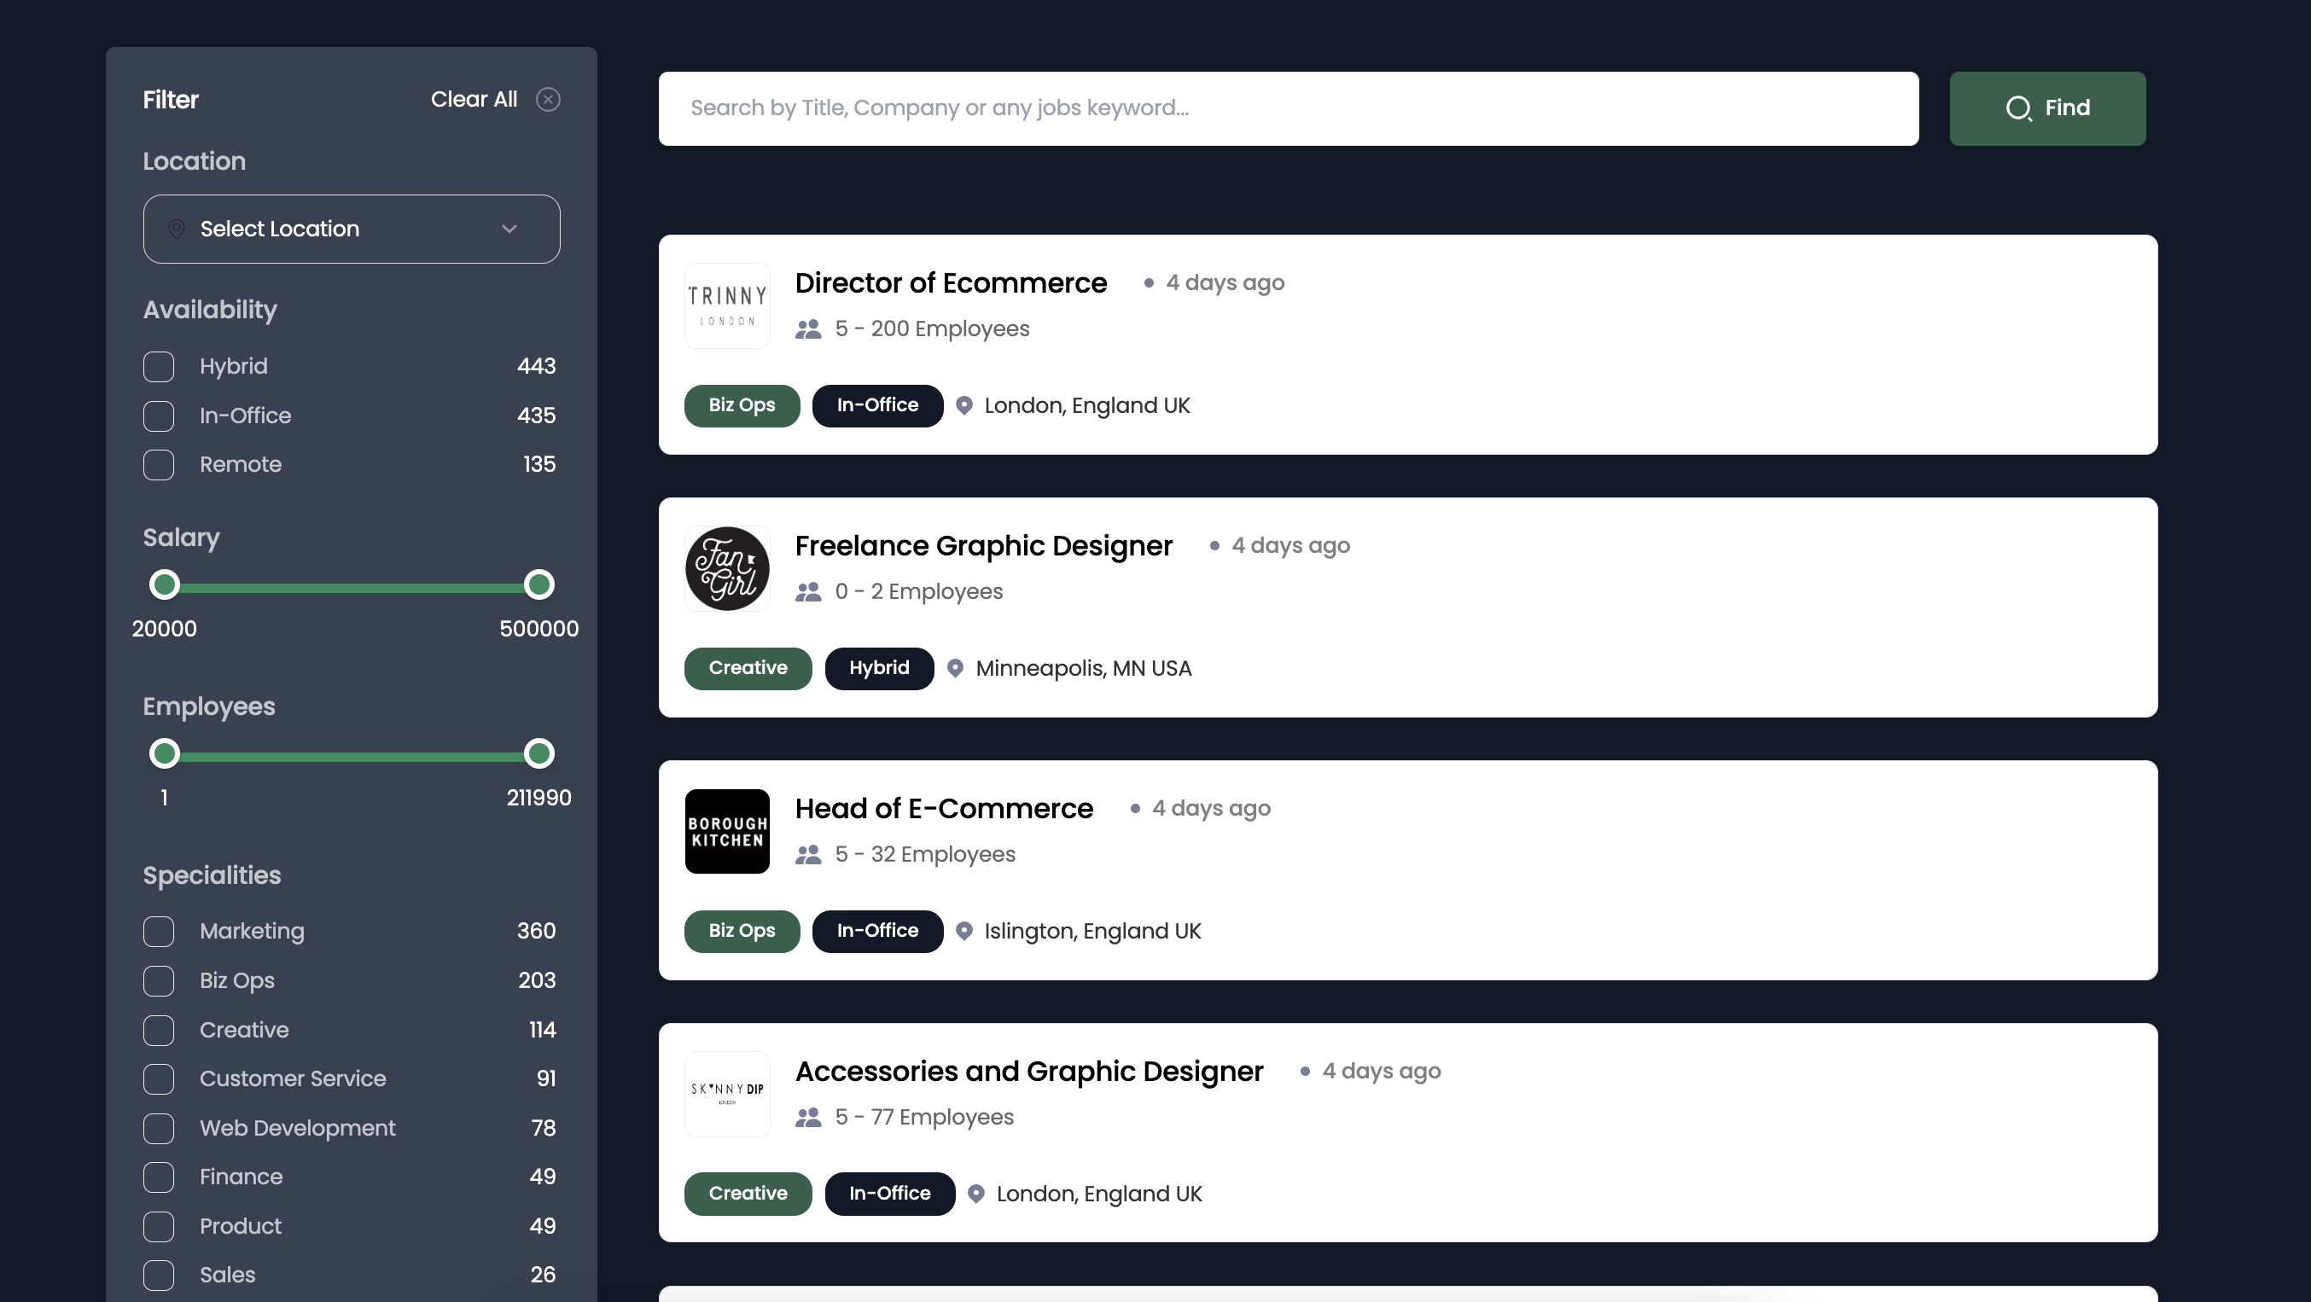Check the Sales speciality filter
Viewport: 2311px width, 1302px height.
pos(159,1275)
